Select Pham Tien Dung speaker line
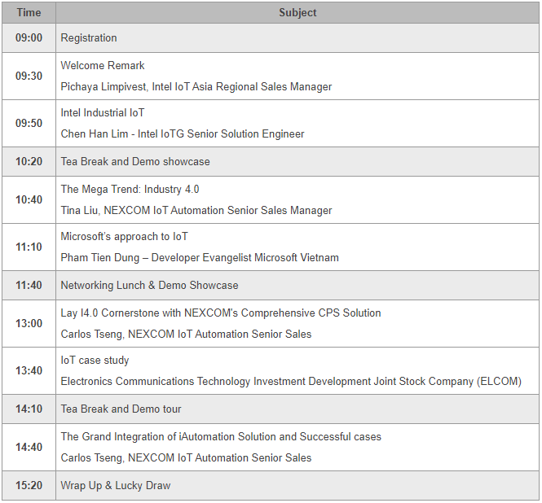The height and width of the screenshot is (503, 542). click(x=200, y=258)
